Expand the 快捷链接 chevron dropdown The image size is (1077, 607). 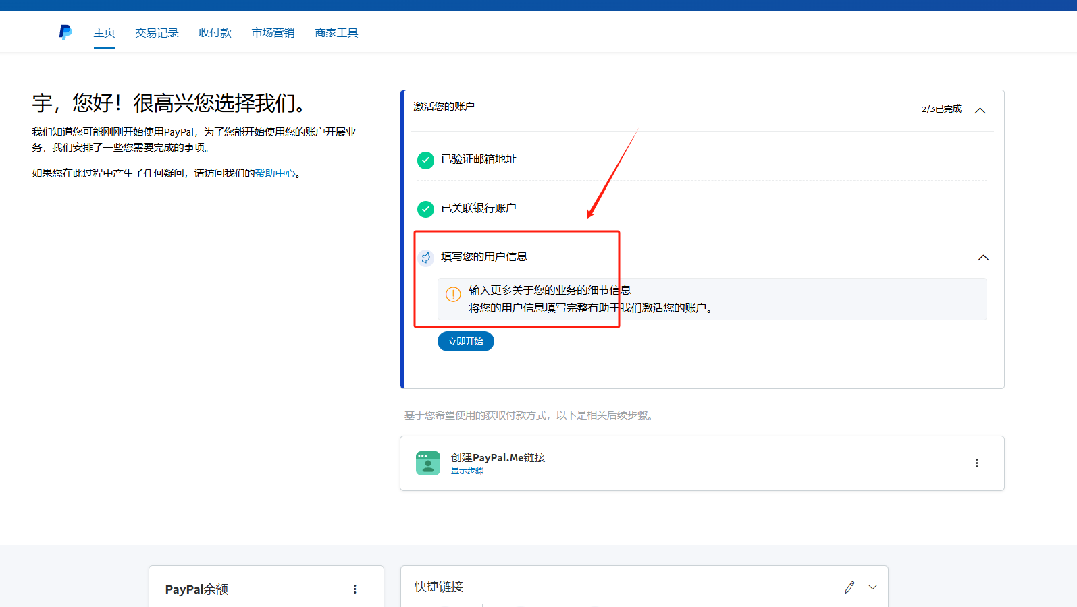point(872,587)
